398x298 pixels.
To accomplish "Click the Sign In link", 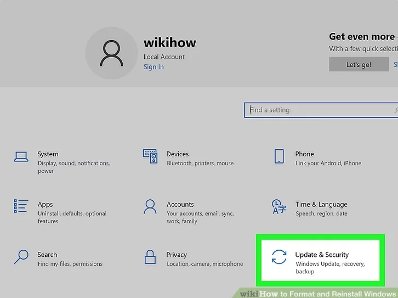I will click(x=153, y=67).
